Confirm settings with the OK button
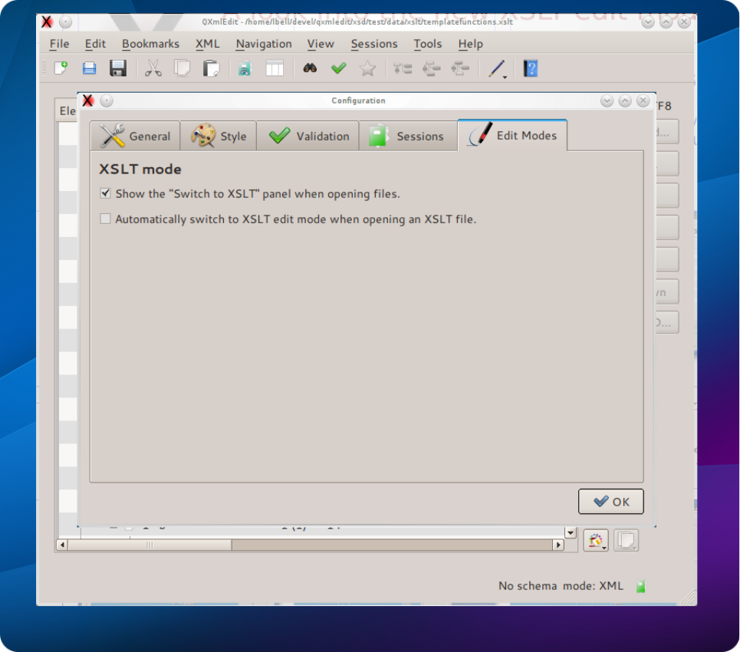 point(610,502)
